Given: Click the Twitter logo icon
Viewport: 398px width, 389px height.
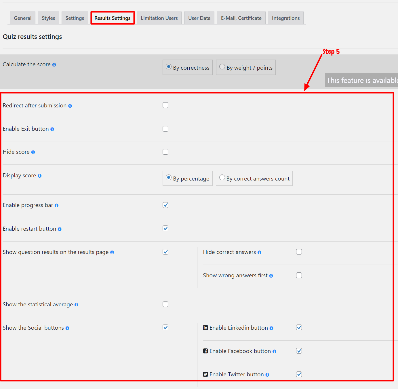Looking at the screenshot, I should pos(205,374).
